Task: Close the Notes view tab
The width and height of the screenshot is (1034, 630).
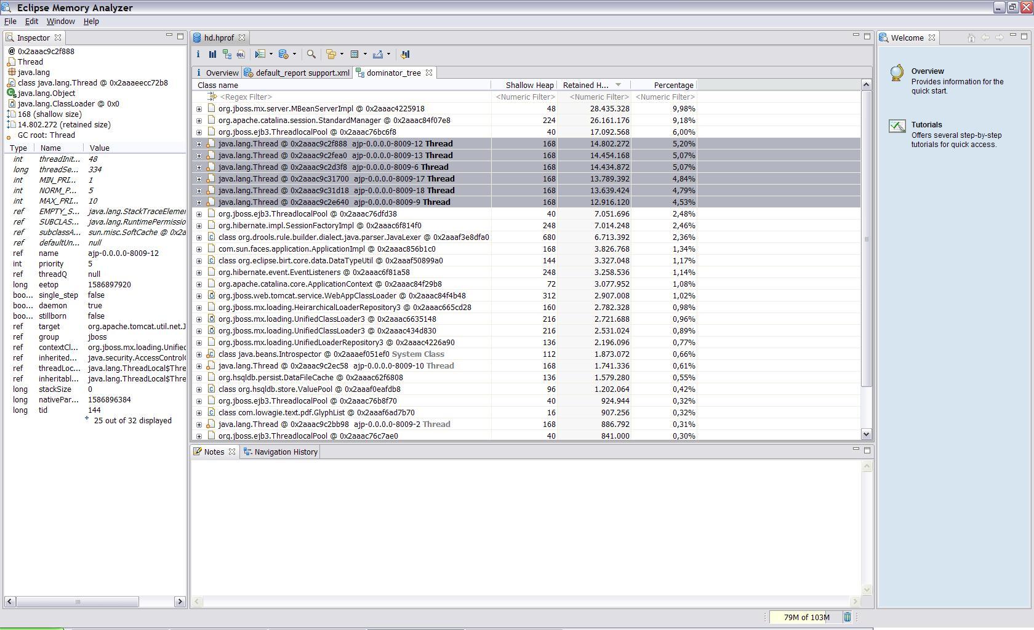Action: tap(232, 452)
